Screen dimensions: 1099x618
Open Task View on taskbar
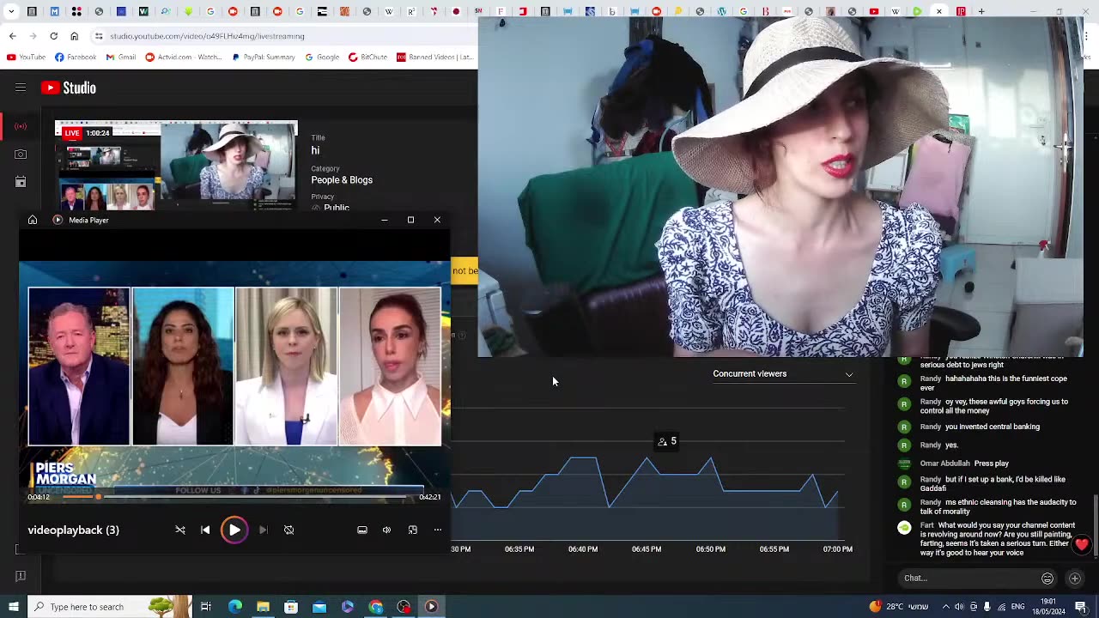tap(206, 607)
